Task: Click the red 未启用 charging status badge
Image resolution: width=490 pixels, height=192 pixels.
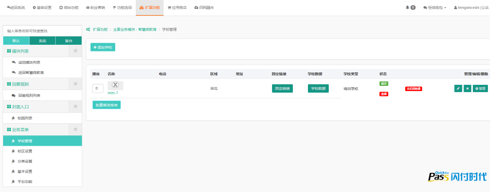Action: click(x=414, y=89)
